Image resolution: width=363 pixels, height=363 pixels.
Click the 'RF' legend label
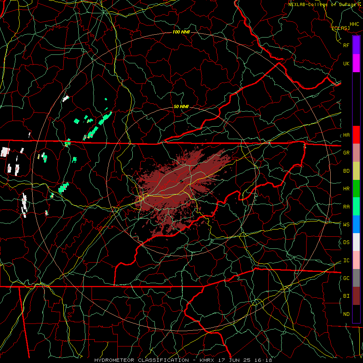(x=346, y=45)
